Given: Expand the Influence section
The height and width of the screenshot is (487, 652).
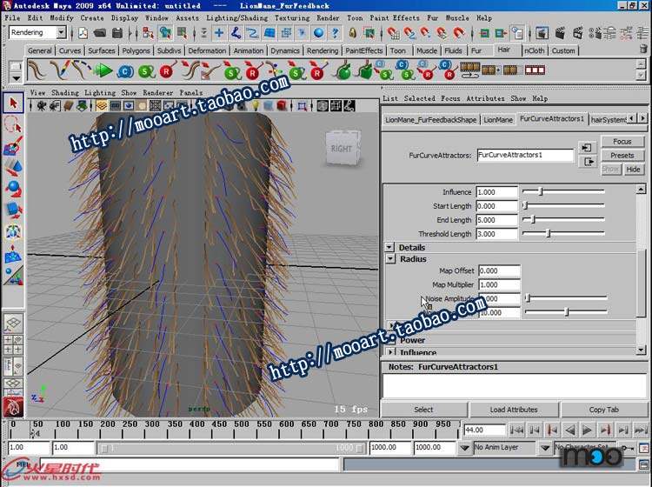Looking at the screenshot, I should 390,352.
